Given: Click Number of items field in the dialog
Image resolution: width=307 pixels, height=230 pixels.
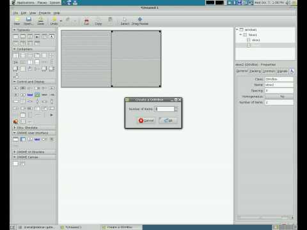Looking at the screenshot, I should click(x=164, y=109).
